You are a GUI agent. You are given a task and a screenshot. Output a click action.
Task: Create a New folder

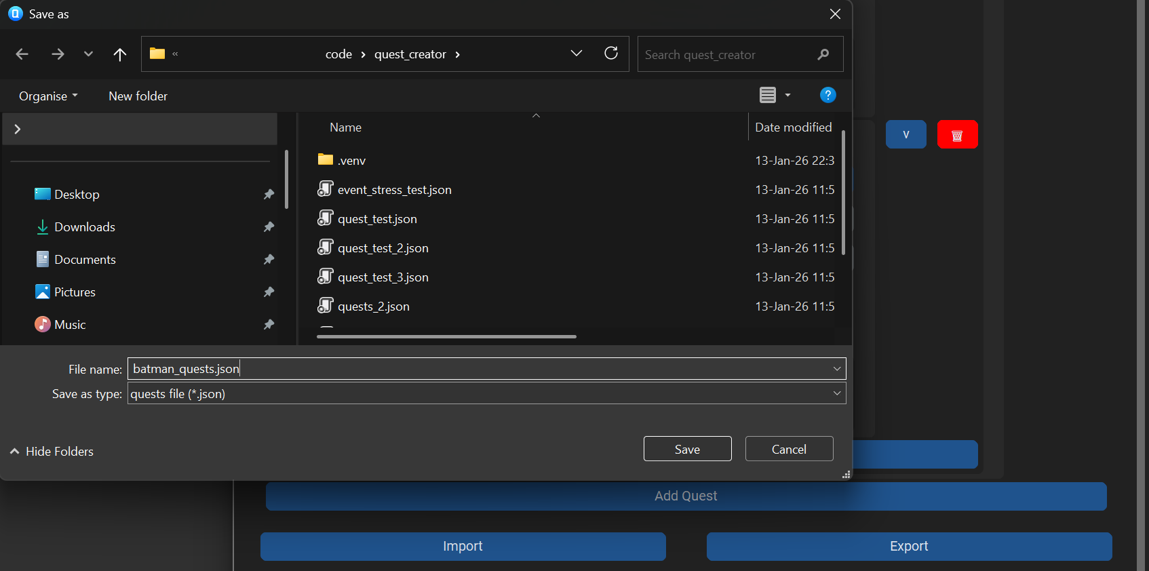pyautogui.click(x=138, y=96)
